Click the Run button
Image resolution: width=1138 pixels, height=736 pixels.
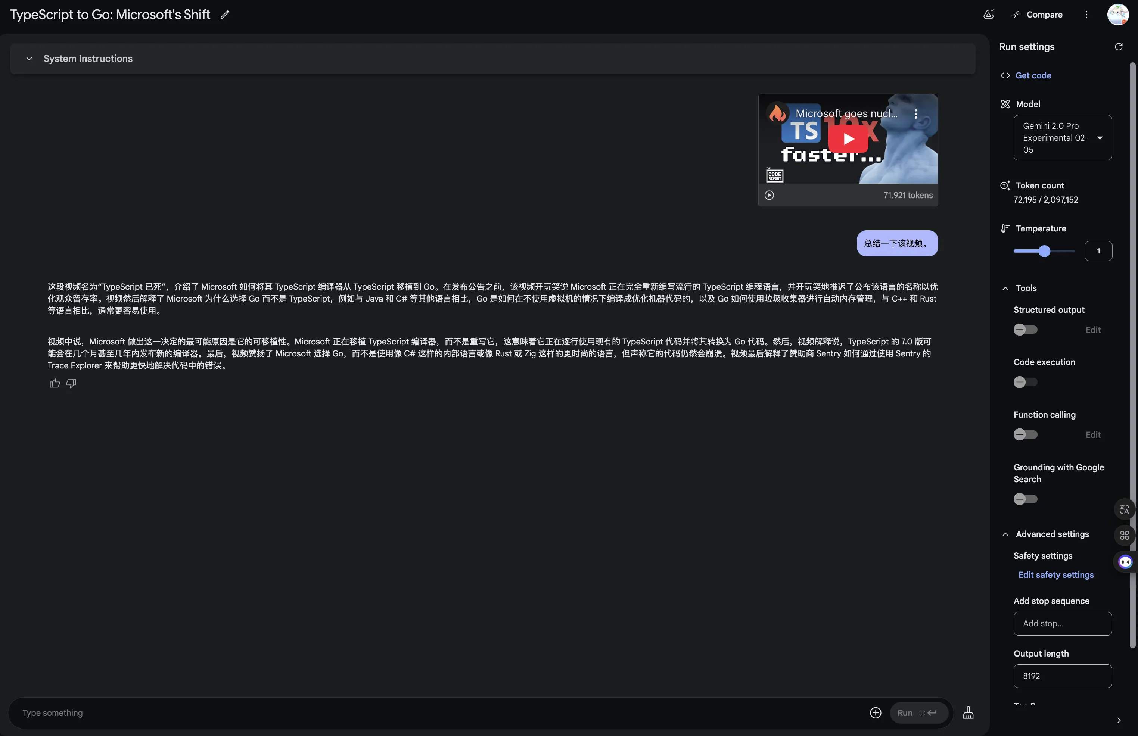[918, 713]
